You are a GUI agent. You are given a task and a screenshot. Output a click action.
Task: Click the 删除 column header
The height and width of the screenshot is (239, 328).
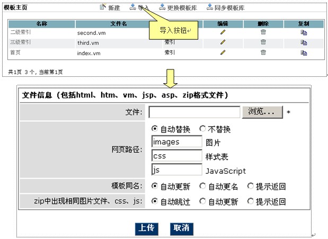point(263,24)
